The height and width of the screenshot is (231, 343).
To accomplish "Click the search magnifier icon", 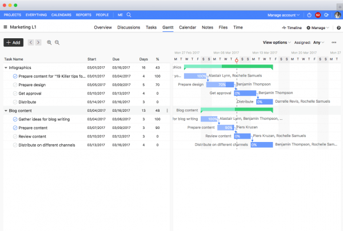I will [129, 15].
